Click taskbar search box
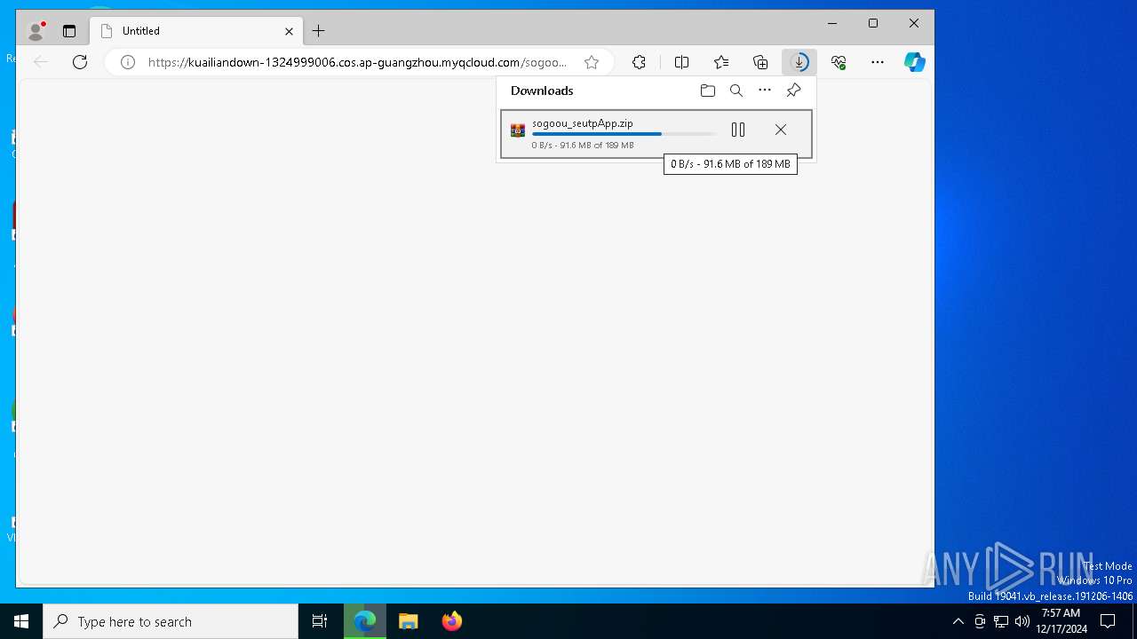This screenshot has height=639, width=1137. coord(171,621)
